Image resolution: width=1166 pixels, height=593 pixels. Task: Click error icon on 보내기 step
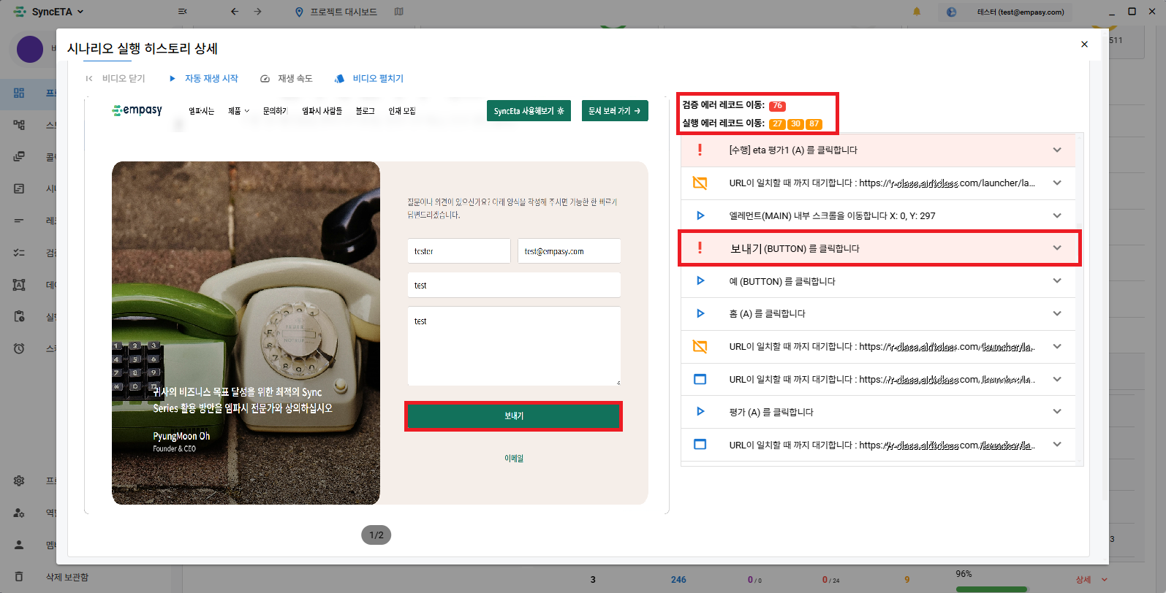(700, 248)
